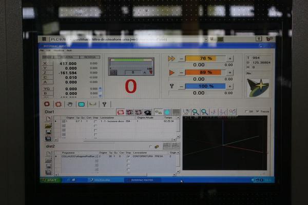Click the zoom in magnifier icon
The width and height of the screenshot is (308, 205).
coord(196,112)
